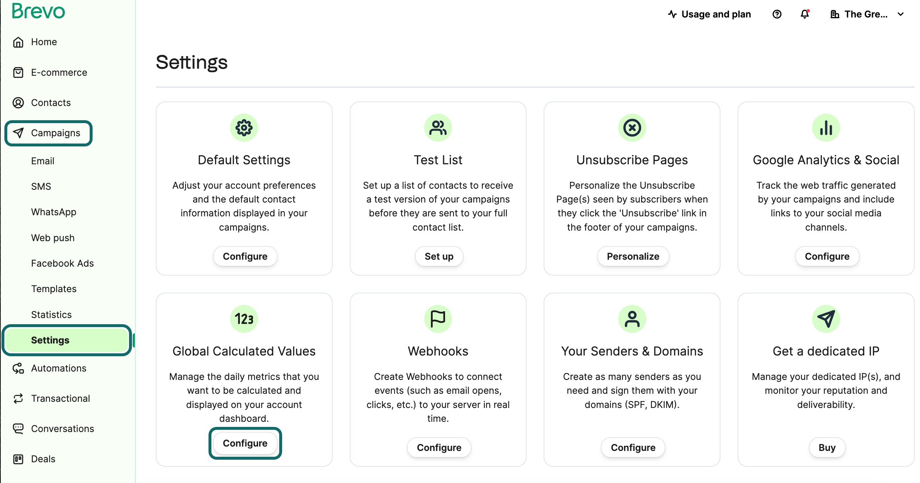Open the Statistics section
Viewport: 920px width, 483px height.
coord(51,314)
